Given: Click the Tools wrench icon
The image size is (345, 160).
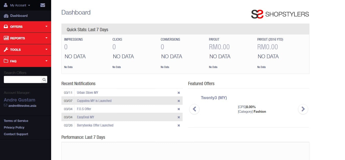Looking at the screenshot, I should [6, 50].
